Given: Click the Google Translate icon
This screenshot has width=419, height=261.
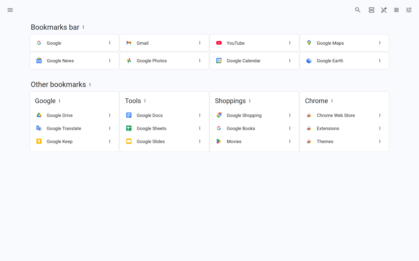Looking at the screenshot, I should (x=39, y=128).
